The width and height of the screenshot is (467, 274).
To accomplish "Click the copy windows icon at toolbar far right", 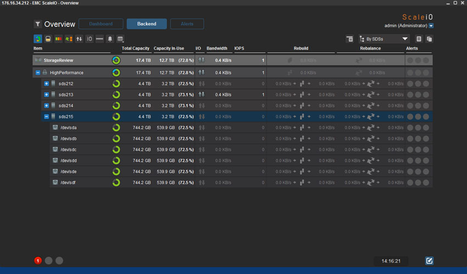I will 429,39.
